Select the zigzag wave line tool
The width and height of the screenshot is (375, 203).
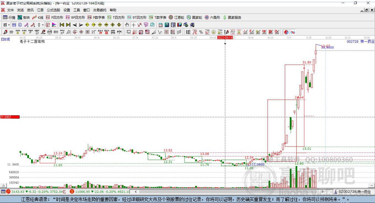(x=160, y=32)
